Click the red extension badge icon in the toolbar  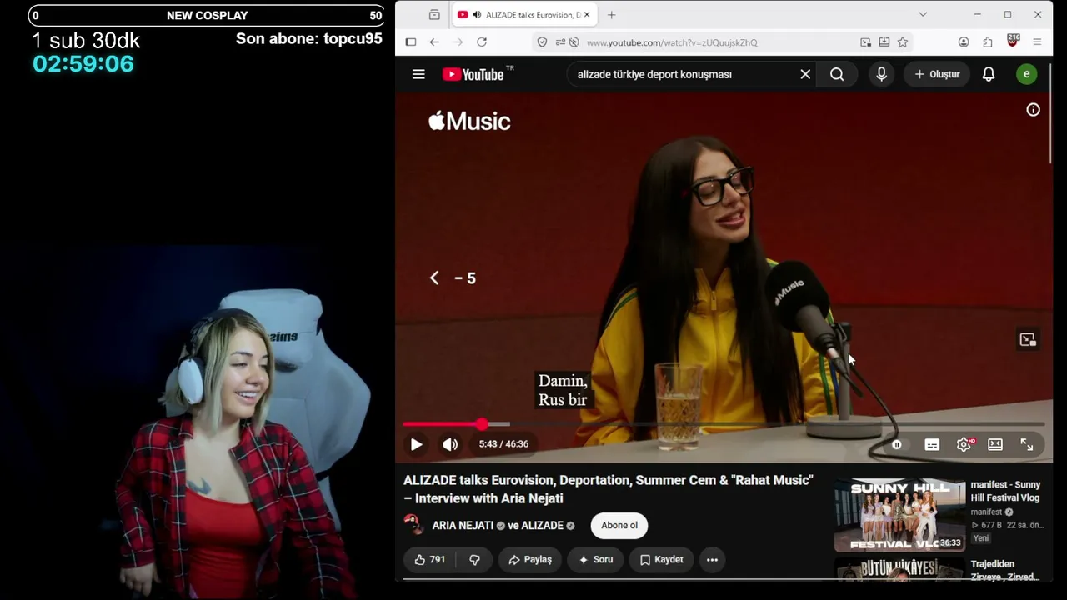point(1014,42)
